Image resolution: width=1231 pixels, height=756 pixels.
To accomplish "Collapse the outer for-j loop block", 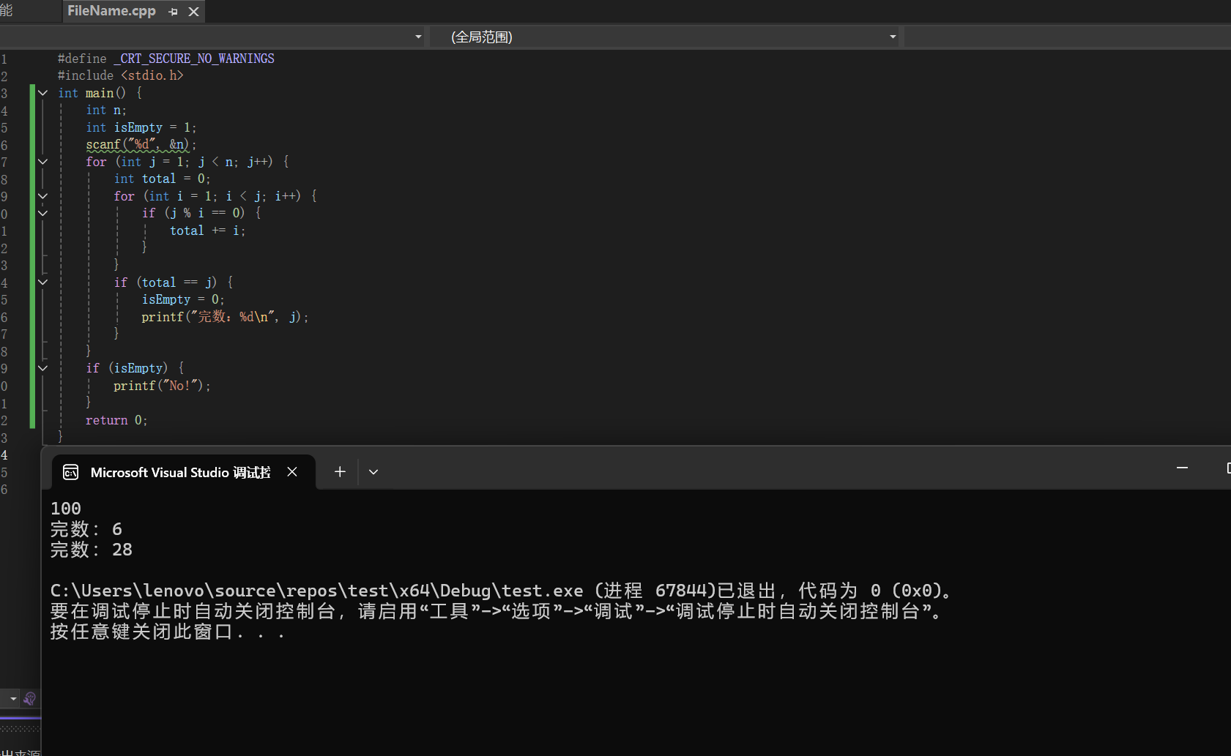I will pyautogui.click(x=42, y=162).
